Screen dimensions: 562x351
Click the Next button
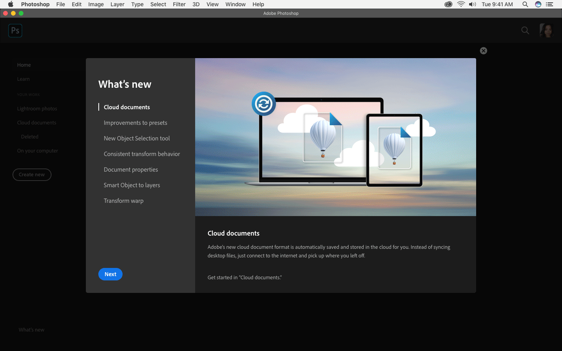tap(110, 274)
